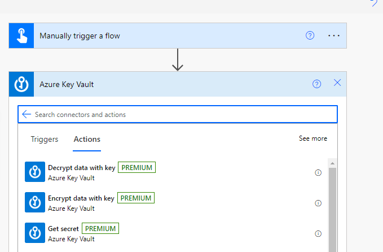Select the Manually trigger a flow title
Viewport: 383px width, 252px height.
point(80,36)
